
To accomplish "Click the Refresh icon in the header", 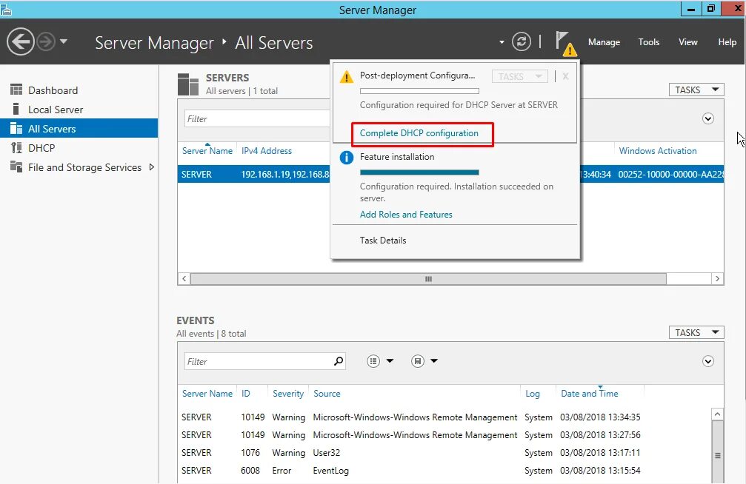I will (x=521, y=42).
